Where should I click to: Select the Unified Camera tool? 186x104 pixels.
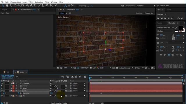pyautogui.click(x=19, y=5)
